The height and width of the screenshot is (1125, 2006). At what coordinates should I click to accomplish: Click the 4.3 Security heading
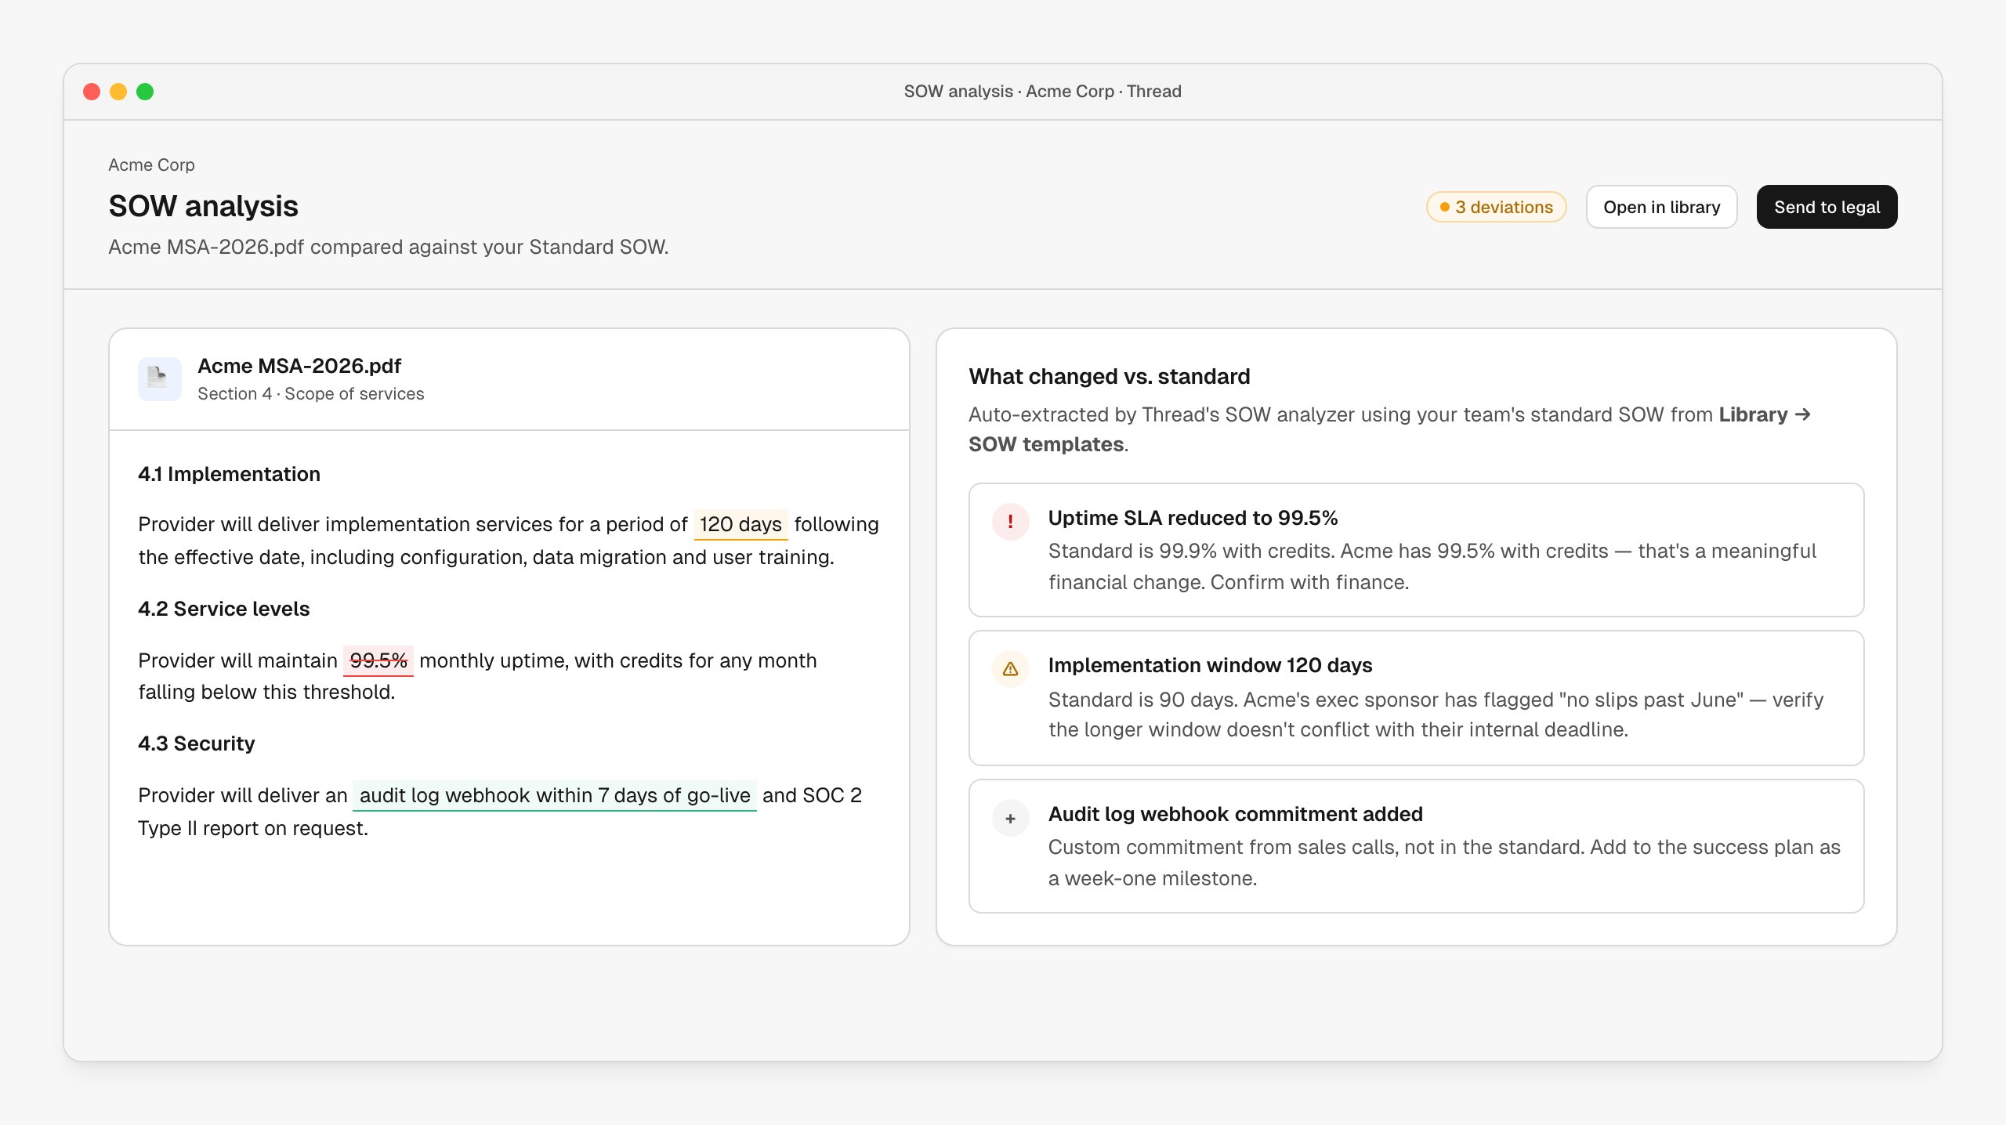[x=196, y=743]
